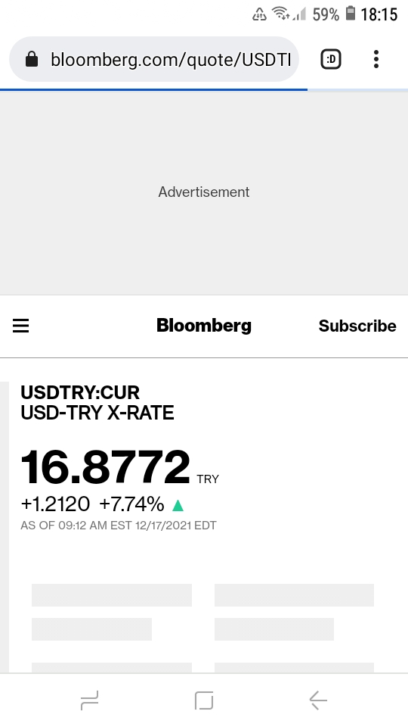Tap the battery icon in status bar
This screenshot has width=408, height=727.
(351, 14)
